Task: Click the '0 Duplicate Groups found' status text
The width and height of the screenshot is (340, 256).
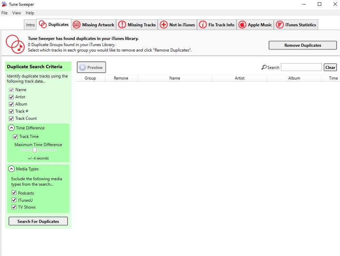Action: coord(72,45)
